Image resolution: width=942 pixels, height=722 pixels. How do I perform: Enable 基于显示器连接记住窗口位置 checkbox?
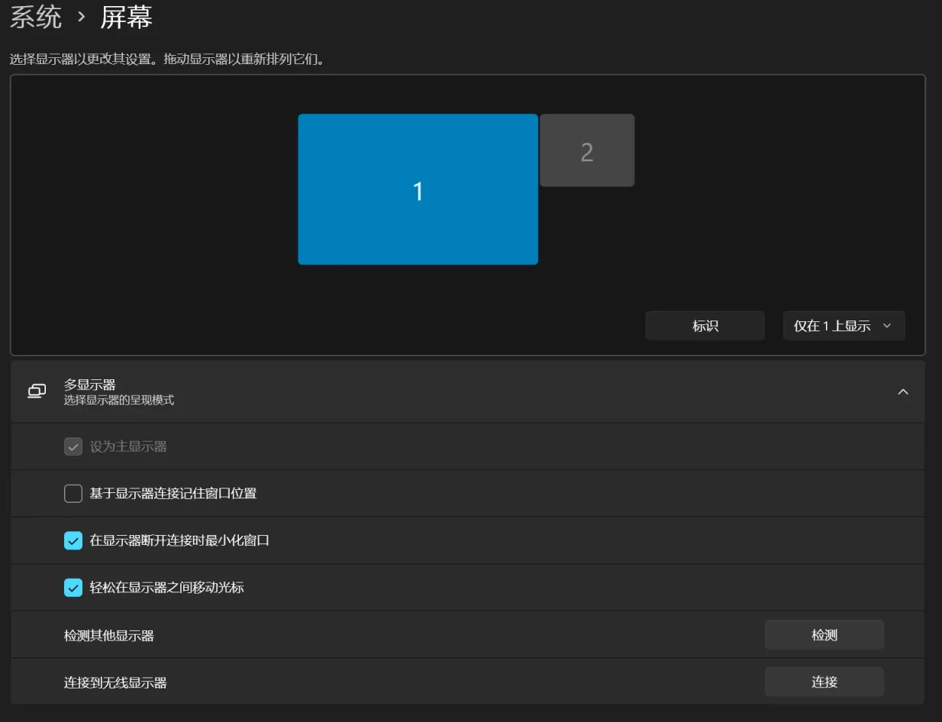click(73, 494)
